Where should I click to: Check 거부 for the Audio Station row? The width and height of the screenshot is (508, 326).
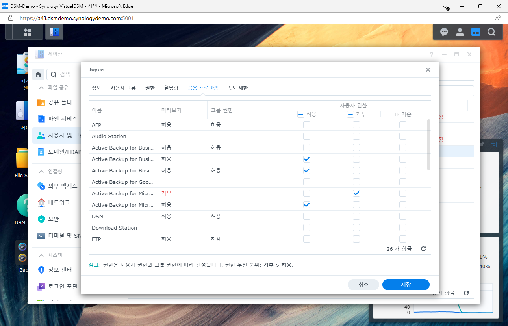click(356, 136)
